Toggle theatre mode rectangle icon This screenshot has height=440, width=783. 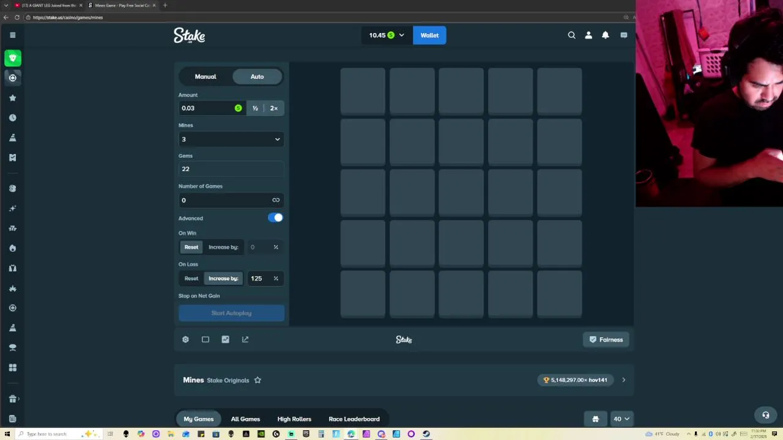206,339
